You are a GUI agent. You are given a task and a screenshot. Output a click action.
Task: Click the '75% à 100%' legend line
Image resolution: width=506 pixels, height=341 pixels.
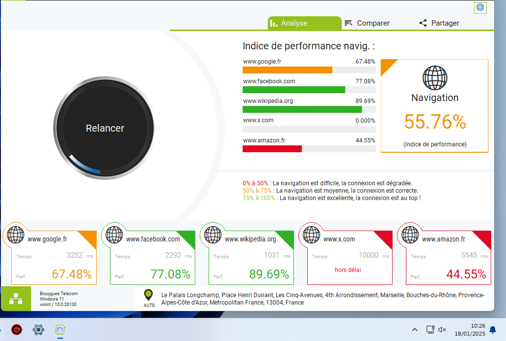point(332,198)
